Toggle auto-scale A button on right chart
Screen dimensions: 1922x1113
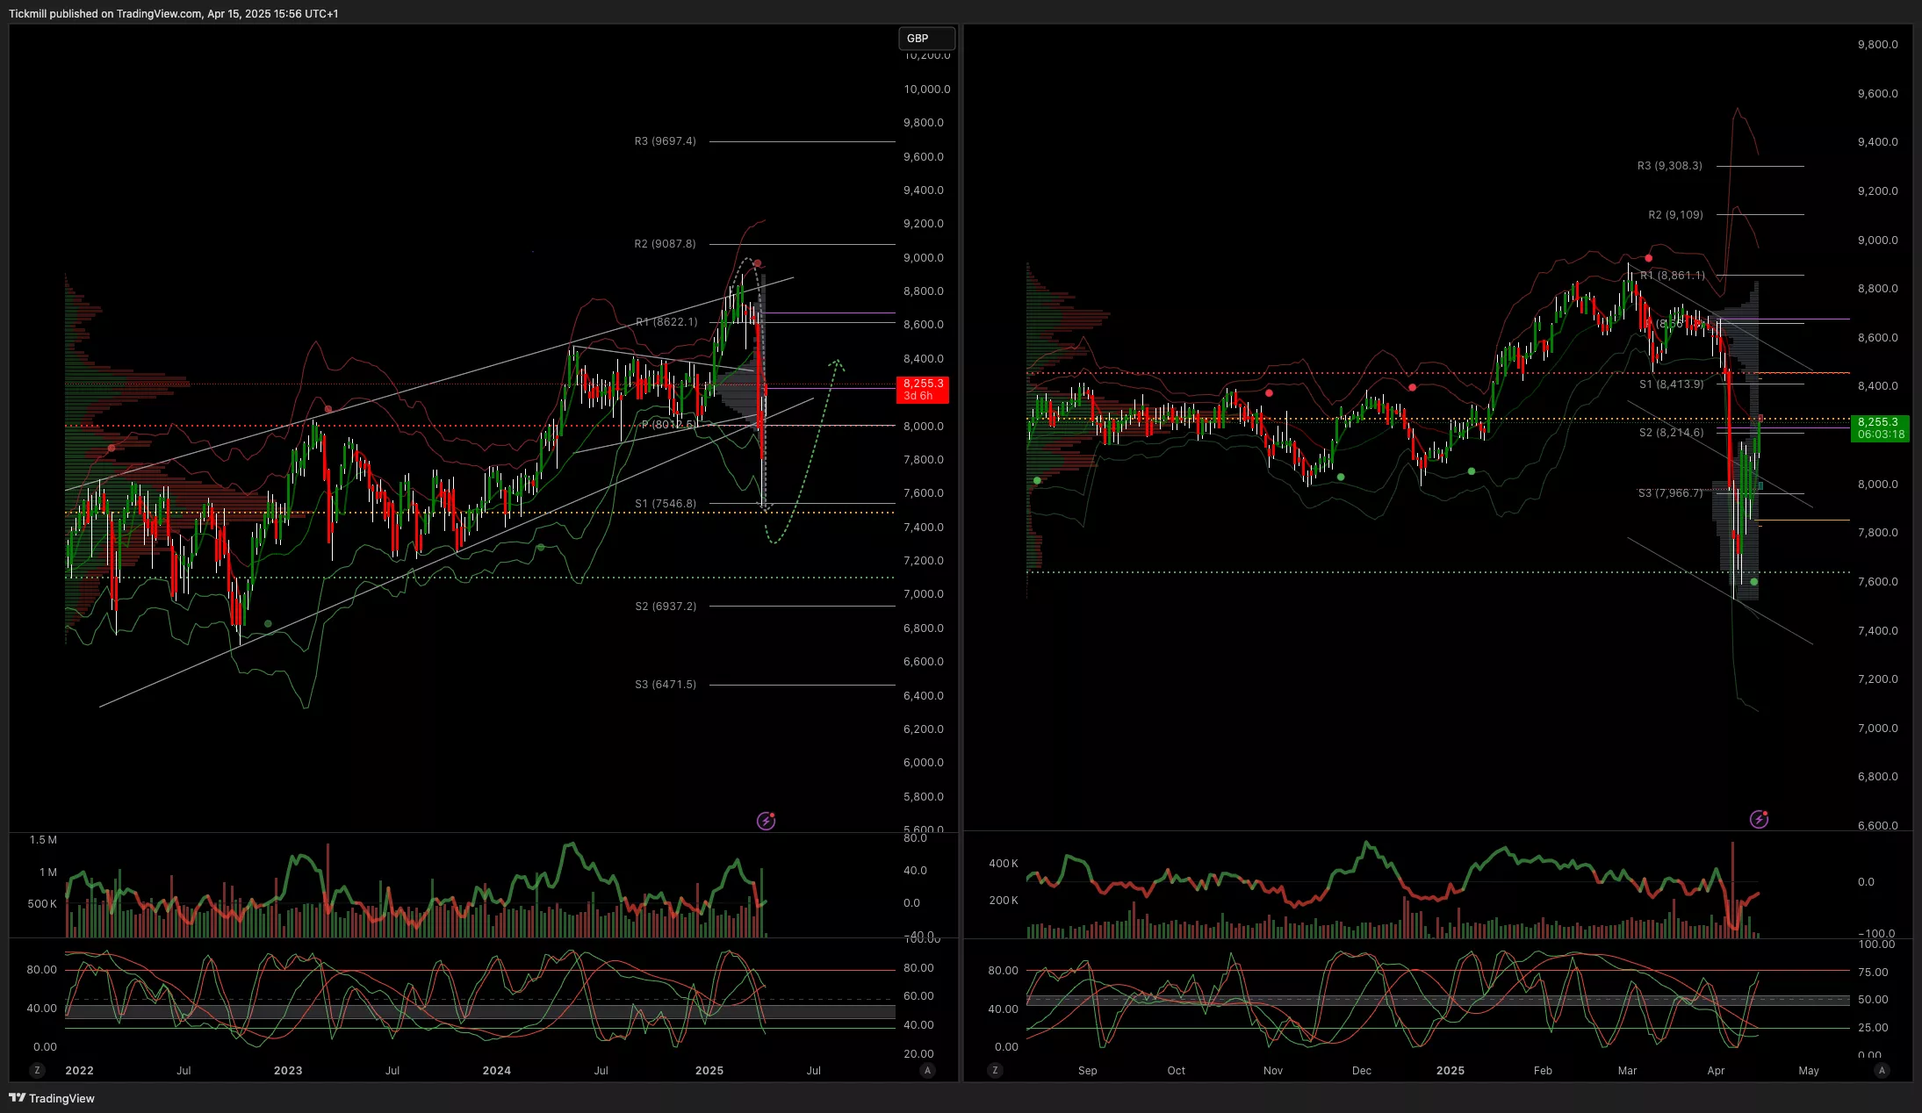coord(1881,1070)
